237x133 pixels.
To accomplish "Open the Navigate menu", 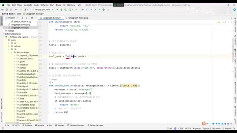I will (28, 5).
